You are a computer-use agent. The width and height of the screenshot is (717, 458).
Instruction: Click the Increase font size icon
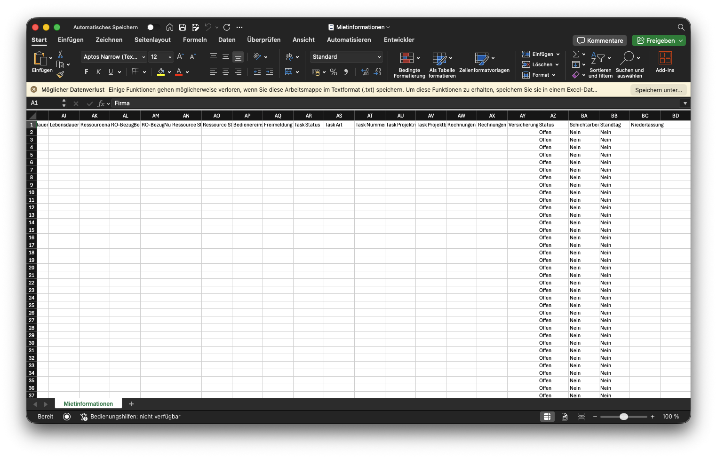coord(180,57)
